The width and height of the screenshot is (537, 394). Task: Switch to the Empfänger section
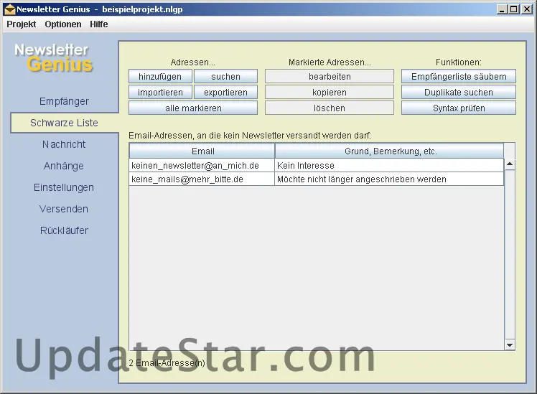64,101
